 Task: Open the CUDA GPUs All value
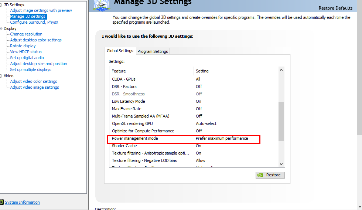point(198,79)
